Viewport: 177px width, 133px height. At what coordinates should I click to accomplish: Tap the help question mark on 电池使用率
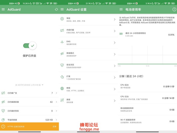tap(174, 9)
